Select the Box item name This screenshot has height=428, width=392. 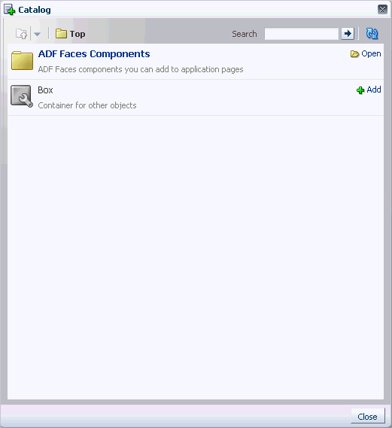[x=45, y=90]
